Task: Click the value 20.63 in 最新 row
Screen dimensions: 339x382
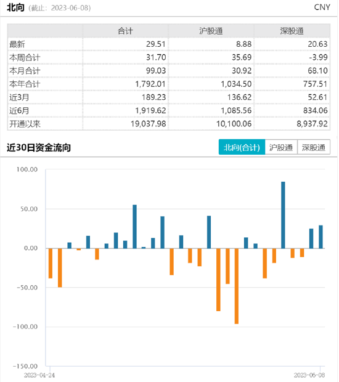Action: (x=317, y=44)
